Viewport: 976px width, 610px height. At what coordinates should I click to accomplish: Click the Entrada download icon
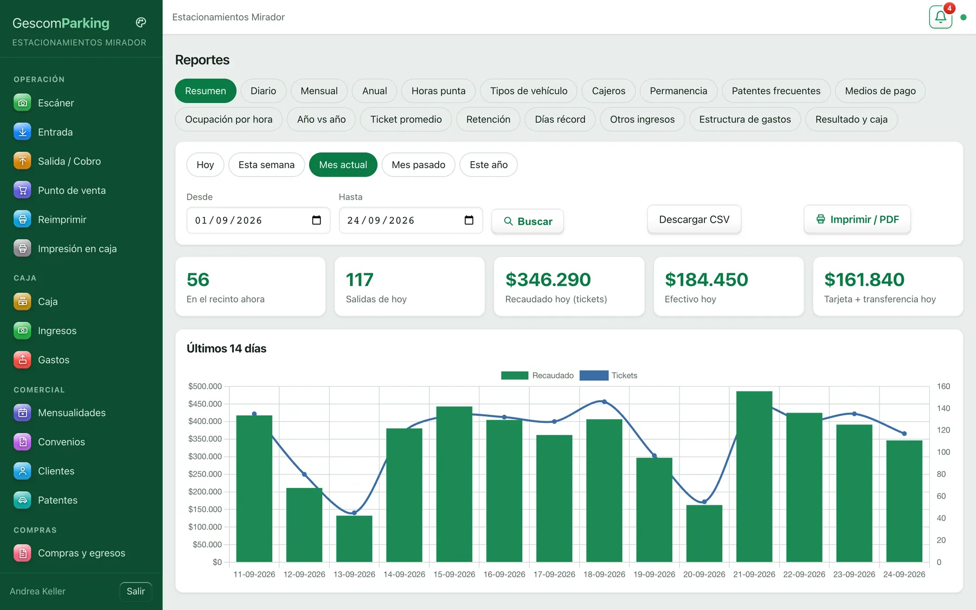tap(23, 132)
